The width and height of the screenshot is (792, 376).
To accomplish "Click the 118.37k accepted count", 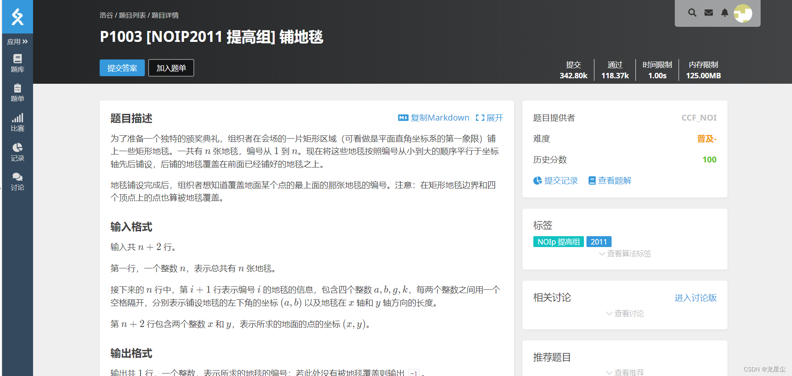I will click(615, 76).
